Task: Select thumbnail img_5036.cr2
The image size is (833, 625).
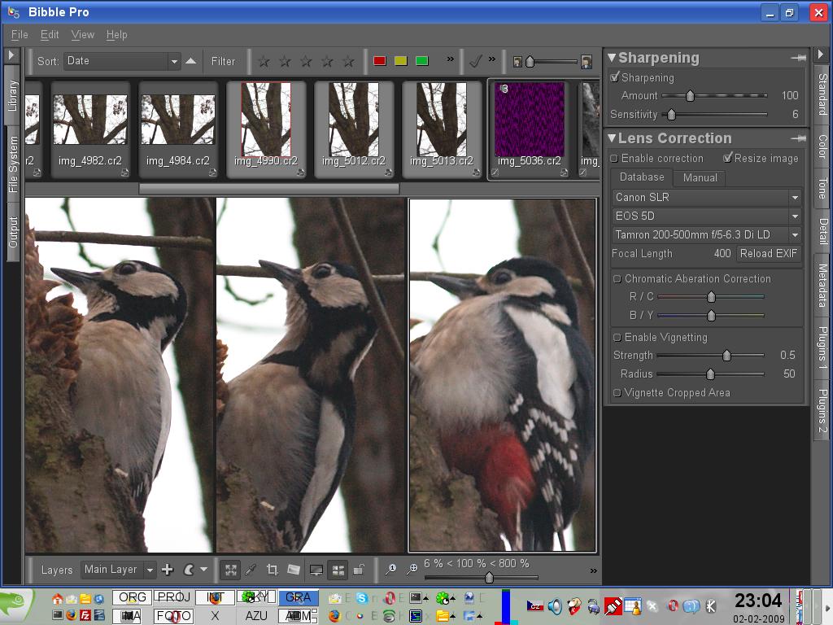Action: (x=529, y=129)
